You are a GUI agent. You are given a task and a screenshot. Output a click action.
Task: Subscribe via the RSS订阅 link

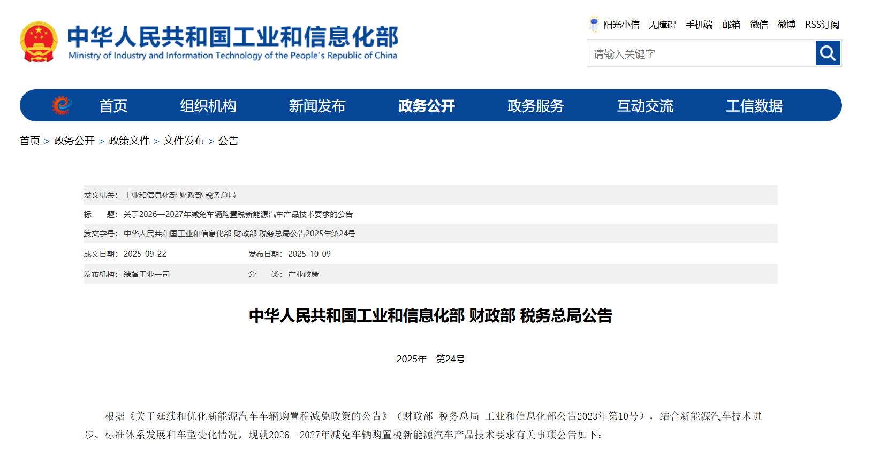(822, 25)
